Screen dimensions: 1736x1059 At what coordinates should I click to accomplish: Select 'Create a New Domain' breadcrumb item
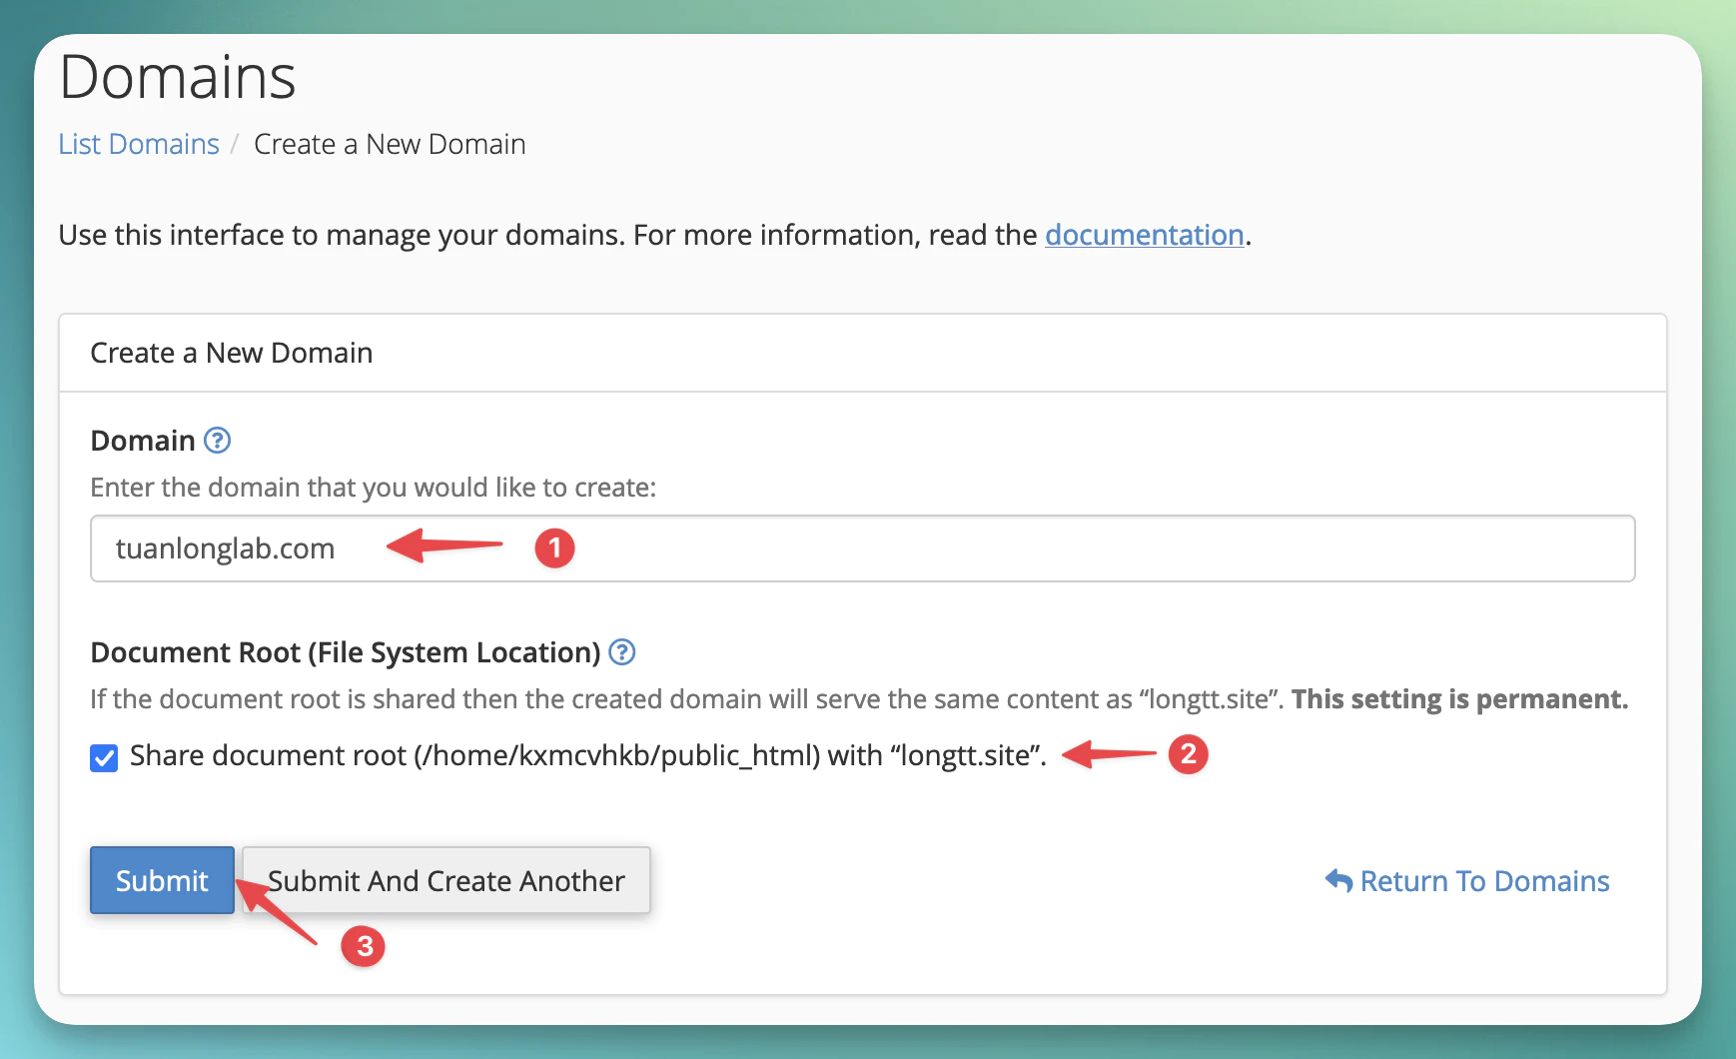click(x=390, y=144)
